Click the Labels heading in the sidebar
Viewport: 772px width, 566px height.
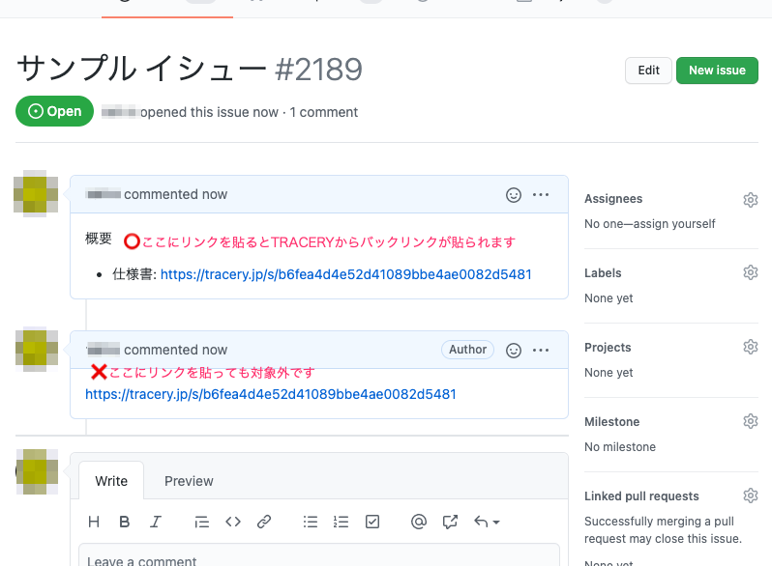(603, 273)
